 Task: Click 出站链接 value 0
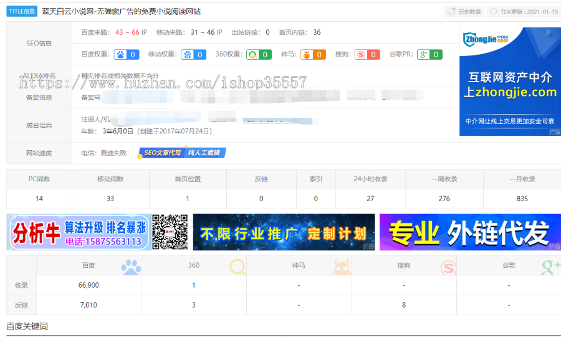click(x=267, y=32)
